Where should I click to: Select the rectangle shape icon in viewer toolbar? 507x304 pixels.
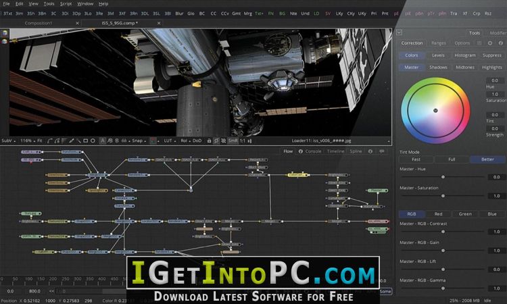click(86, 141)
